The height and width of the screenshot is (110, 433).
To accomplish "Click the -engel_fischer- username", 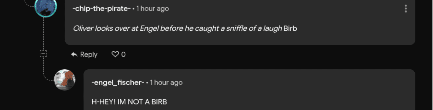I will [x=118, y=82].
